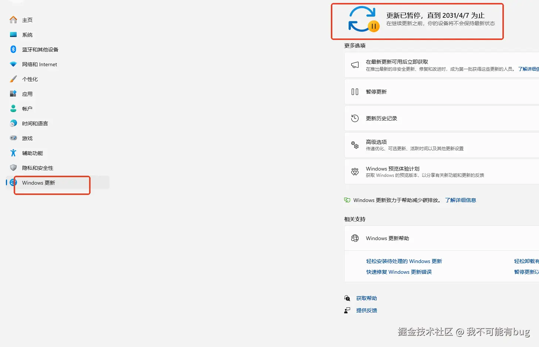Click the green leaf carbon emission icon
Image resolution: width=539 pixels, height=347 pixels.
tap(347, 200)
